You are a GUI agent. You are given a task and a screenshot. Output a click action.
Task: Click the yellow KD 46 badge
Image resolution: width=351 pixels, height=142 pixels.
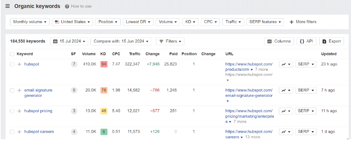tap(104, 111)
